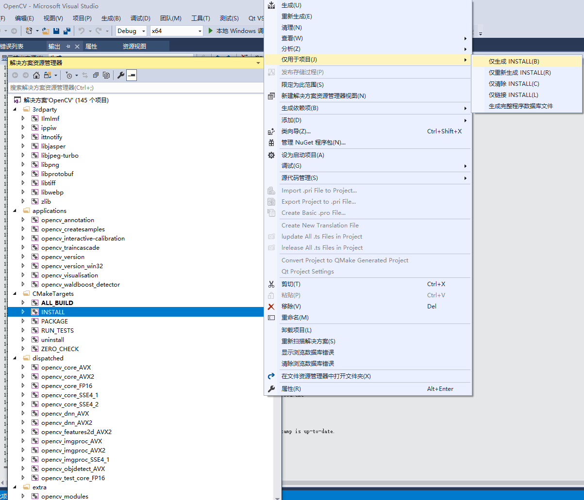Click the Redo toolbar icon
Image resolution: width=584 pixels, height=500 pixels.
99,31
